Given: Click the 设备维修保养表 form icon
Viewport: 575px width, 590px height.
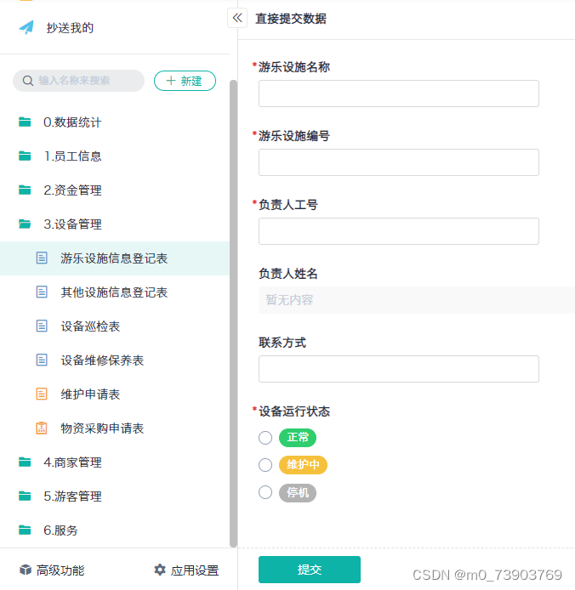Looking at the screenshot, I should 42,360.
